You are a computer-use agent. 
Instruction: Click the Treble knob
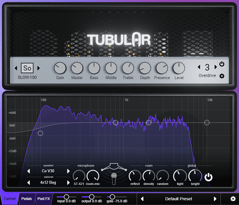click(128, 68)
